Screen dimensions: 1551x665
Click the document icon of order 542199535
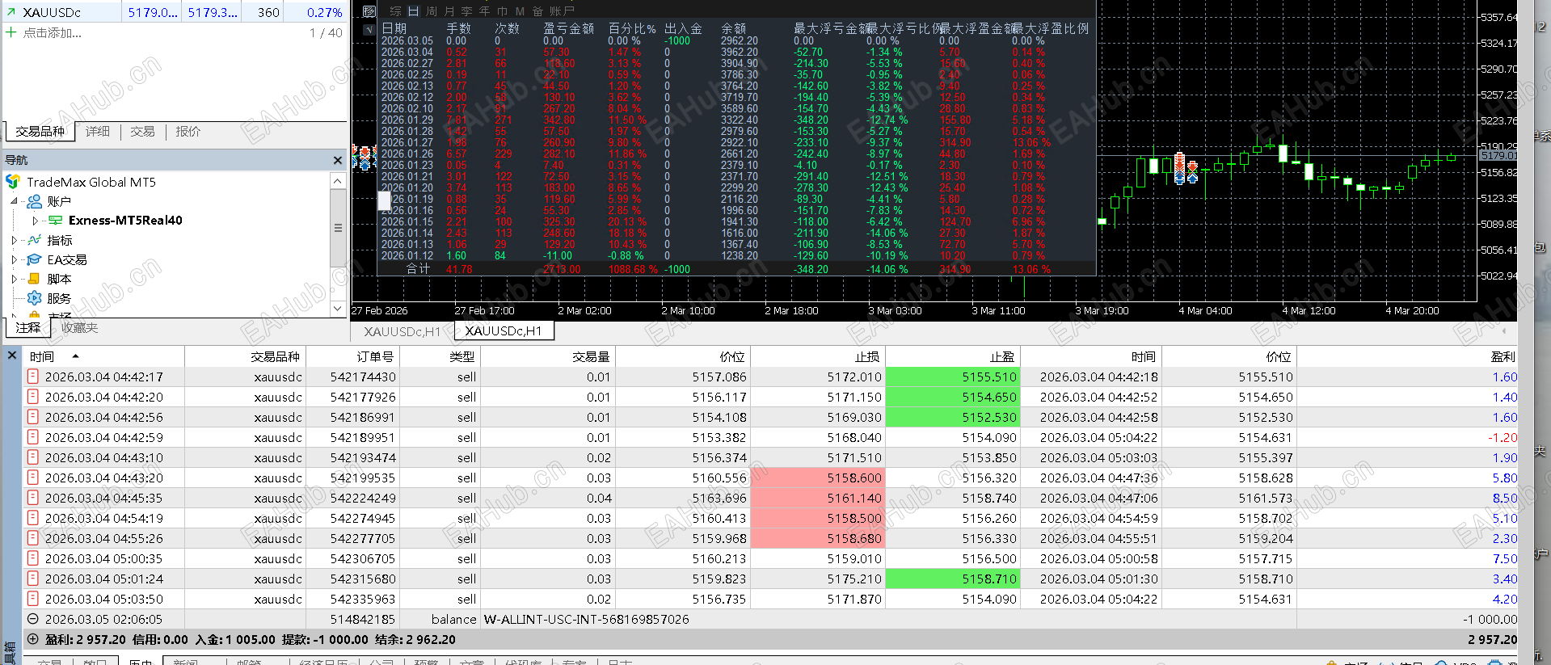(33, 478)
